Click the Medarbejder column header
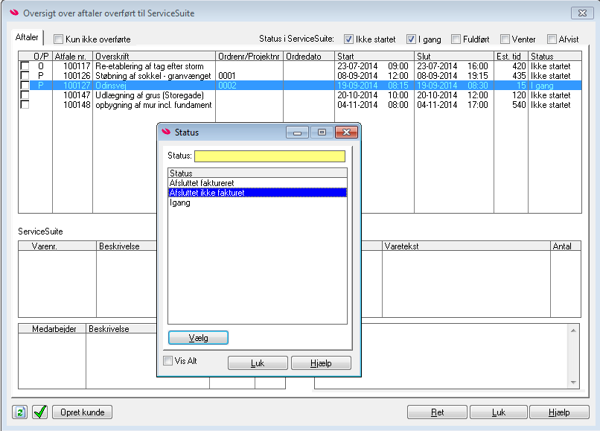Image resolution: width=600 pixels, height=431 pixels. click(x=52, y=329)
